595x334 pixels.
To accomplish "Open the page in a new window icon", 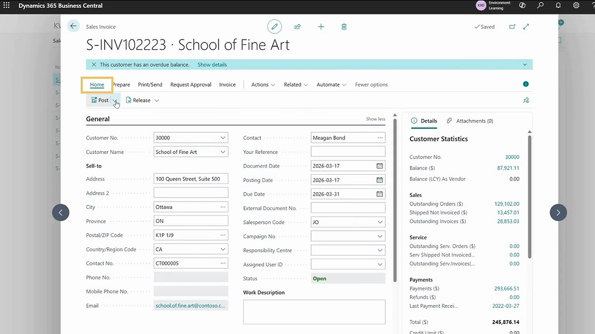I will [512, 27].
